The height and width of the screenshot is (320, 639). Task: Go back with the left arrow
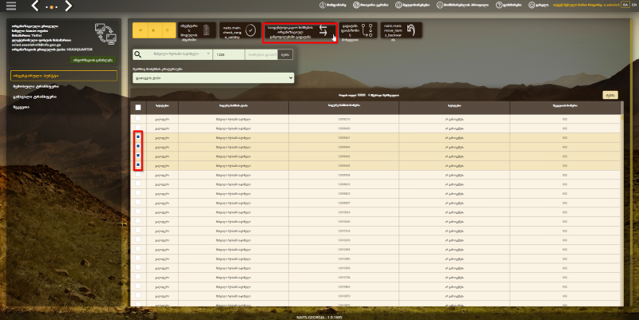(35, 6)
